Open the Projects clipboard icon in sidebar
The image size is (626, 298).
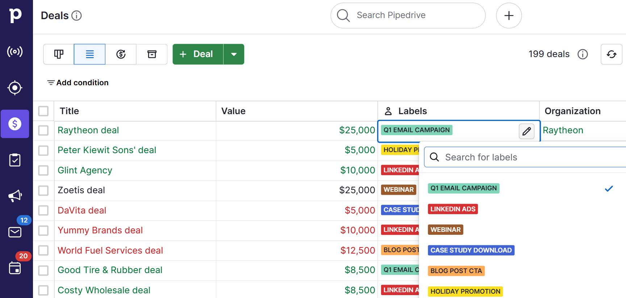[15, 160]
